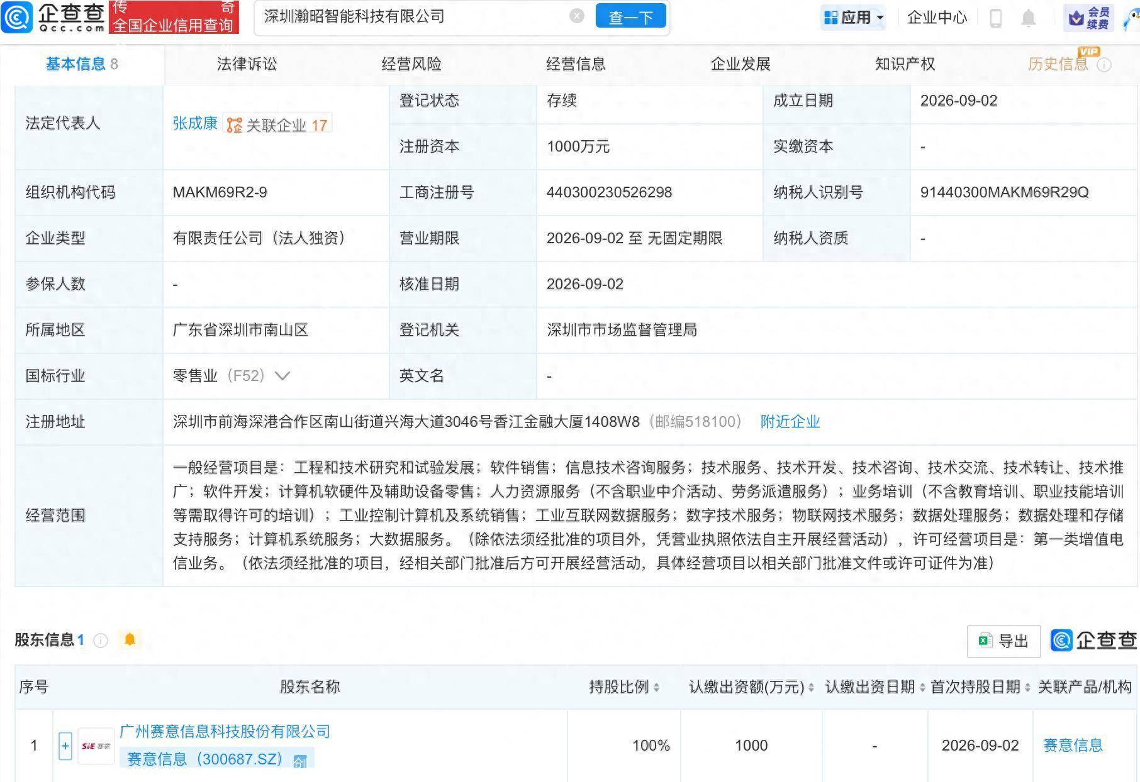Click the Qcc logo icon
Viewport: 1140px width, 782px height.
(17, 17)
